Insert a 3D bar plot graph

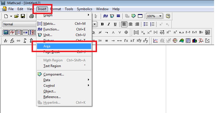pyautogui.click(x=194, y=41)
